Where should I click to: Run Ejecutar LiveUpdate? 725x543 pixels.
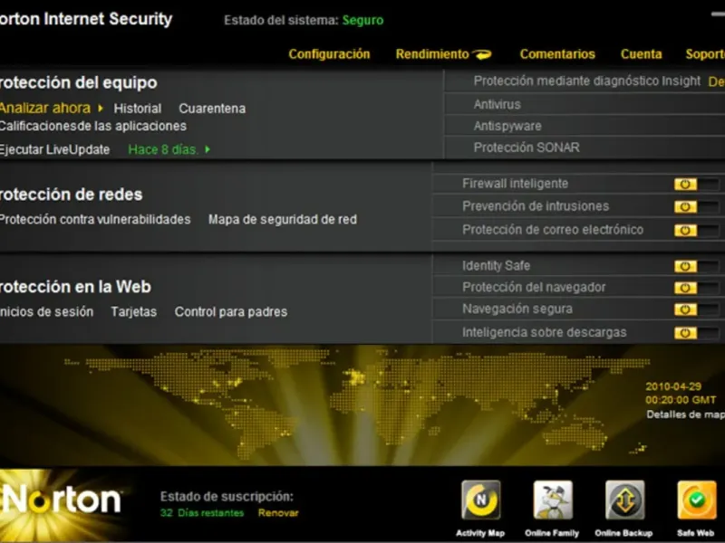coord(54,149)
